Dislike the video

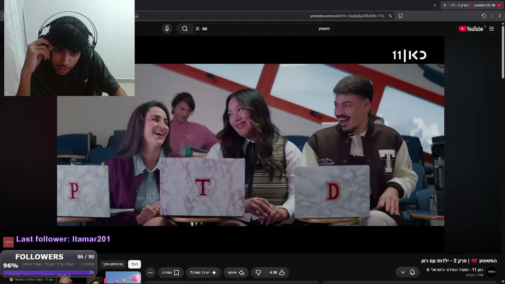pos(258,273)
